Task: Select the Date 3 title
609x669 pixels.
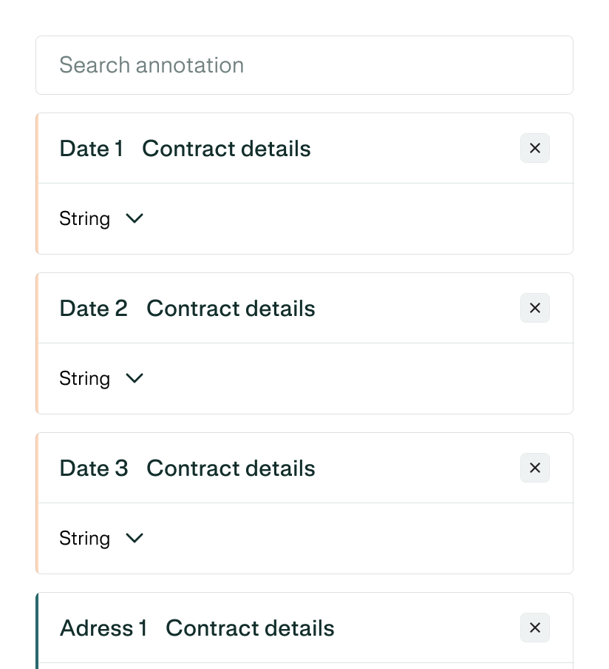Action: [x=93, y=468]
